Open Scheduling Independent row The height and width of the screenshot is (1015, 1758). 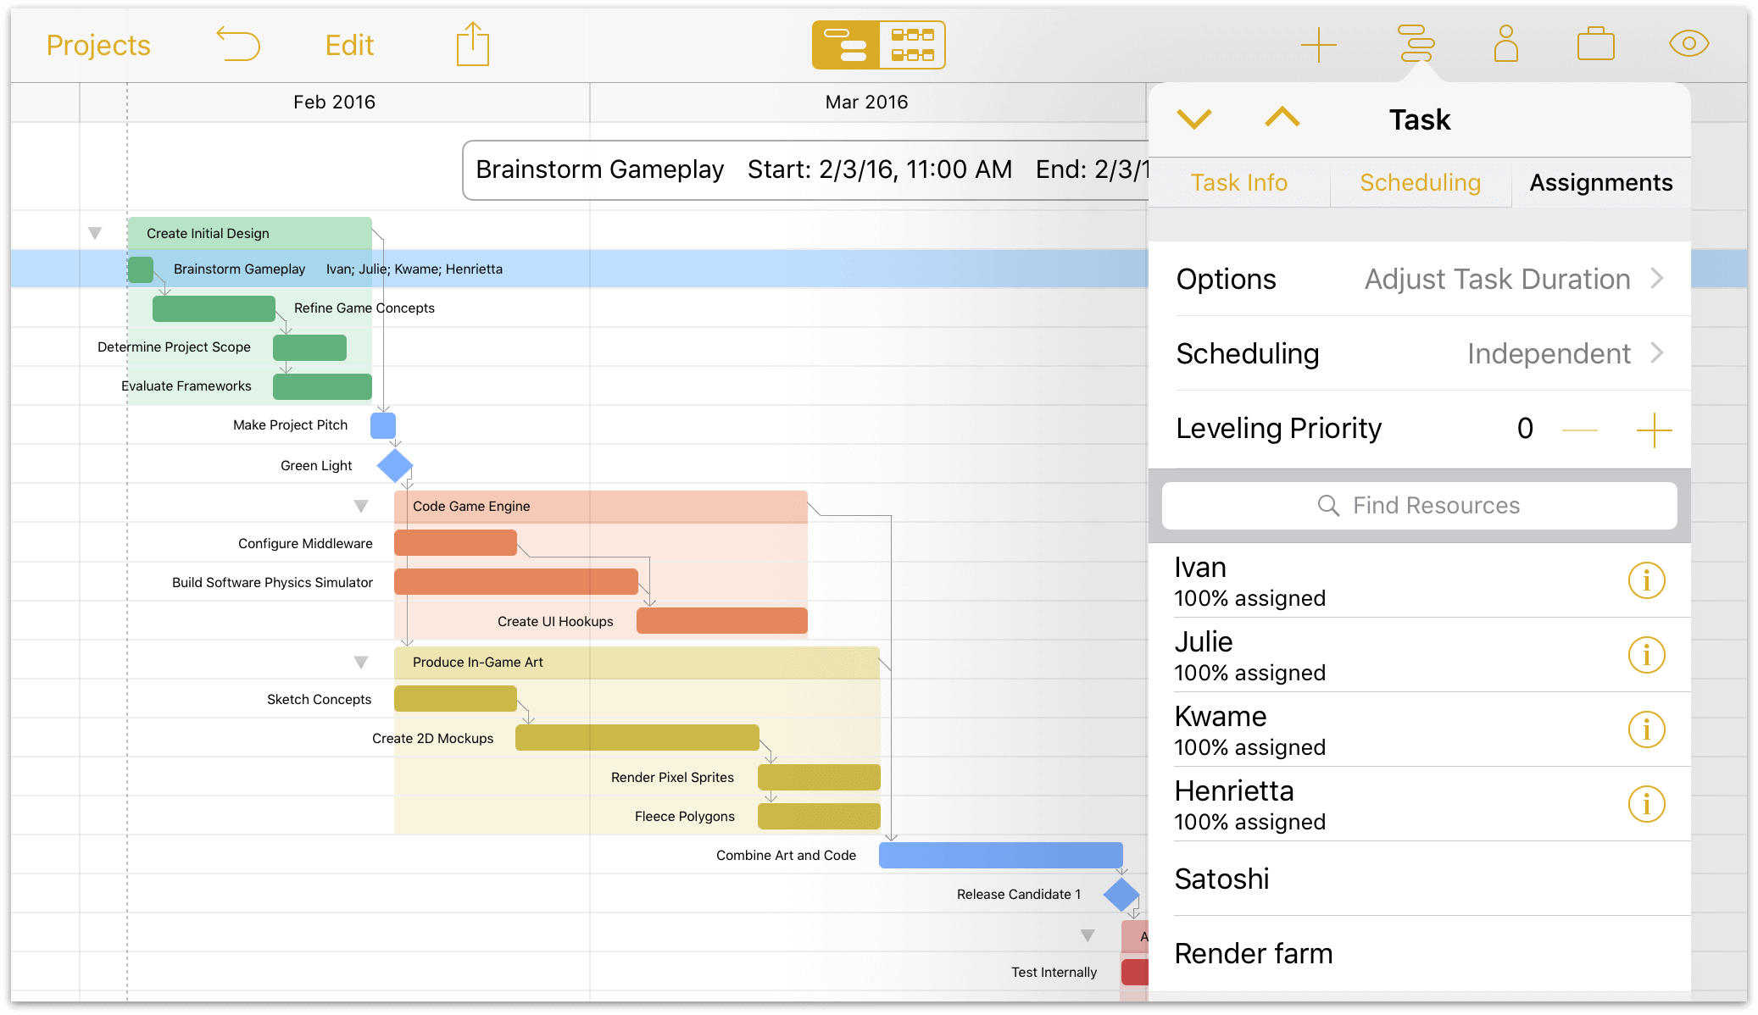pyautogui.click(x=1420, y=353)
